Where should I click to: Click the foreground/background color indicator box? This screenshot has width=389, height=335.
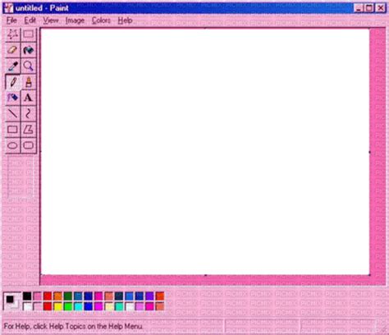pyautogui.click(x=12, y=301)
